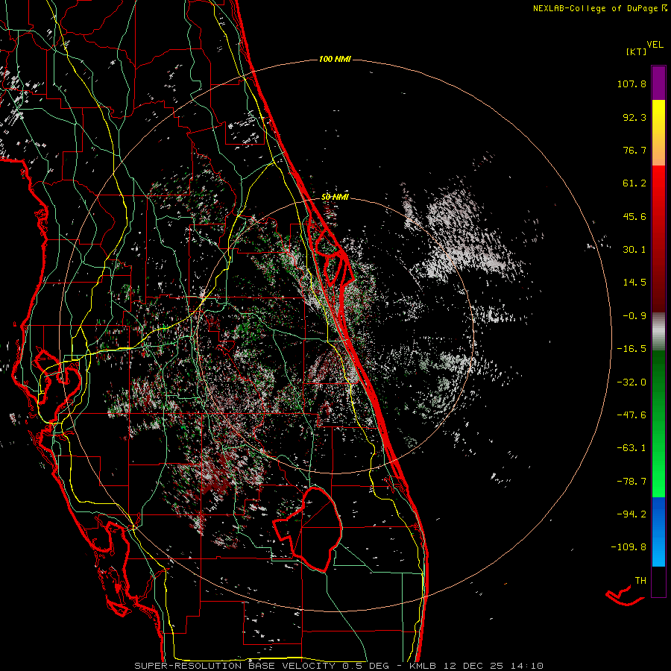The width and height of the screenshot is (671, 671).
Task: Click the [KT] units label
Action: point(636,51)
